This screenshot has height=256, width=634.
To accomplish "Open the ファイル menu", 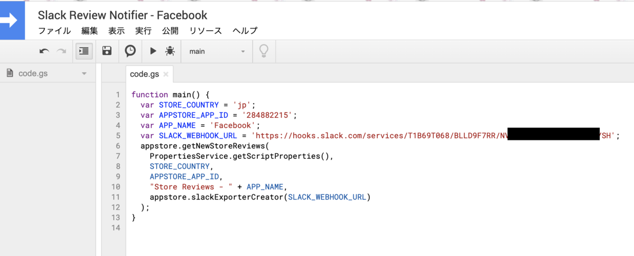I will 54,31.
